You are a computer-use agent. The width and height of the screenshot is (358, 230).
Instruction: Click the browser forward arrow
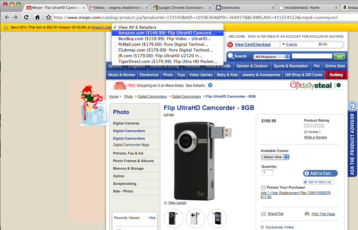tap(15, 17)
